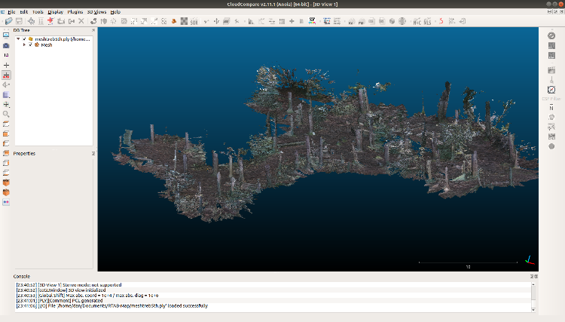Collapse the meshtreb5th.ply tree node

[x=17, y=38]
